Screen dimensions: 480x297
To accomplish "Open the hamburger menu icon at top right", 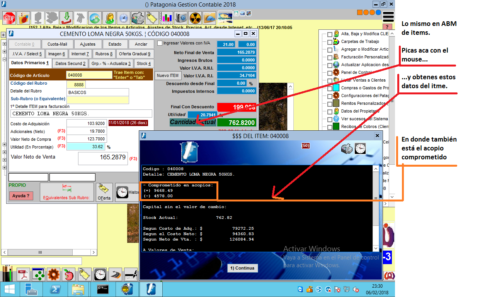I will click(388, 16).
